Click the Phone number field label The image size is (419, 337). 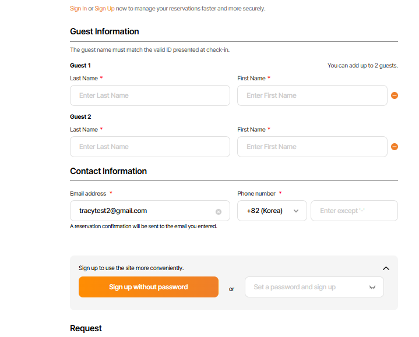pyautogui.click(x=256, y=193)
